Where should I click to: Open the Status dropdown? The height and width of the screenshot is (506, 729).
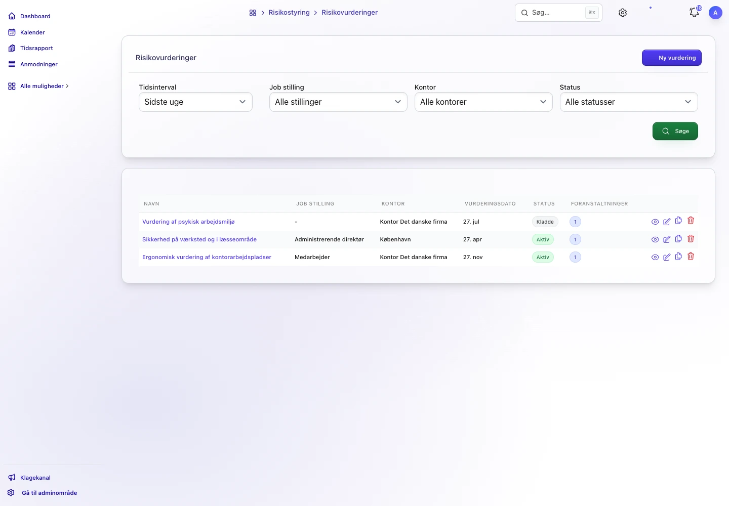(629, 102)
